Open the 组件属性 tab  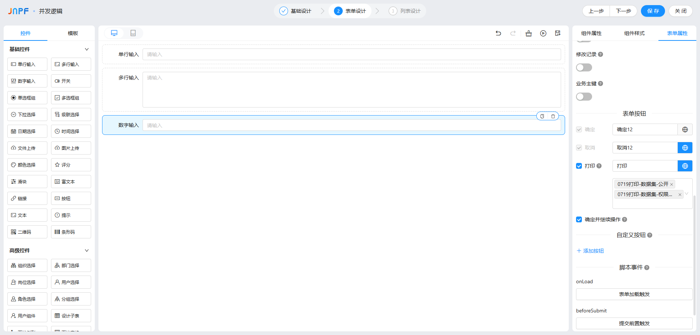pyautogui.click(x=591, y=33)
